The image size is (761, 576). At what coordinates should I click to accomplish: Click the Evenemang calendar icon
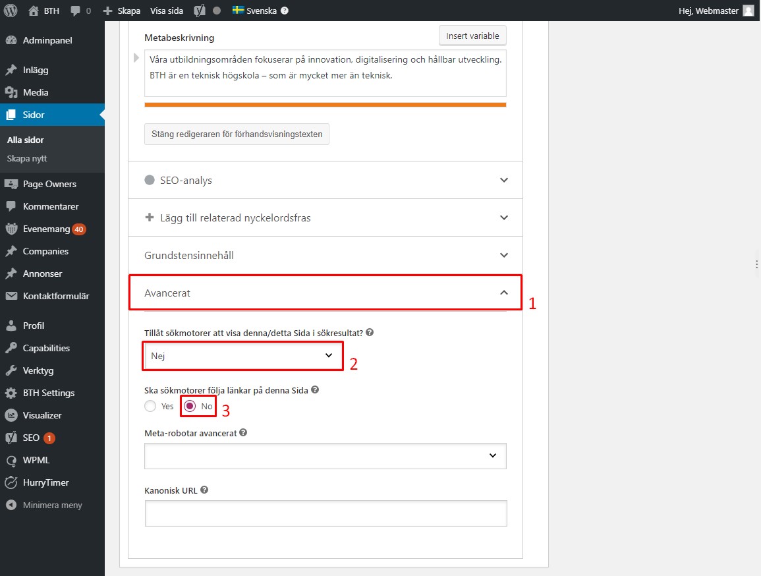click(x=11, y=229)
